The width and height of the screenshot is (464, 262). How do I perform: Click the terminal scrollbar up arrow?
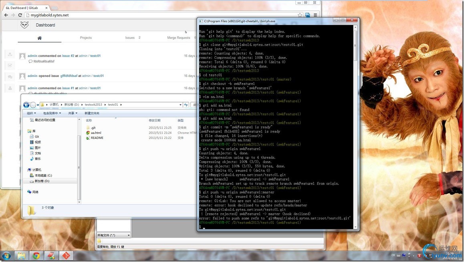355,27
